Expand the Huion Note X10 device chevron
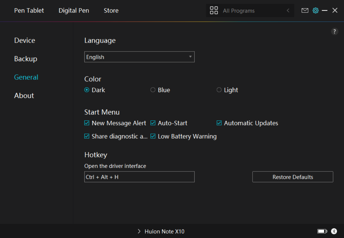This screenshot has height=238, width=344. 139,232
